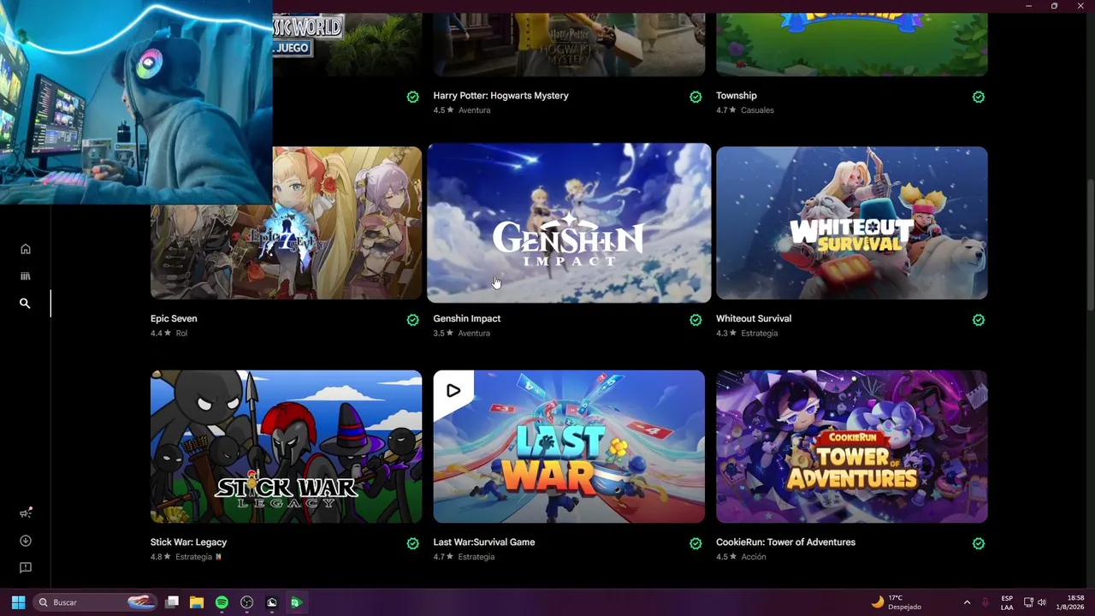Click the verified badge next to Harry Potter: Hogwarts Mystery
The image size is (1095, 616).
point(695,97)
